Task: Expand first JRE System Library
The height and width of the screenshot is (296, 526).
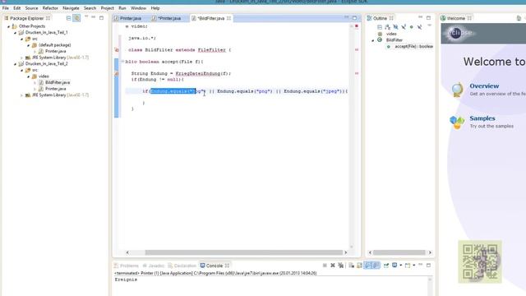Action: pyautogui.click(x=22, y=58)
